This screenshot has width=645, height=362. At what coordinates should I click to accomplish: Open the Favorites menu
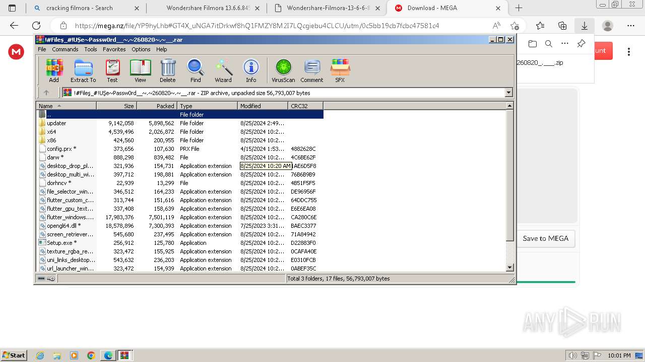pos(114,49)
